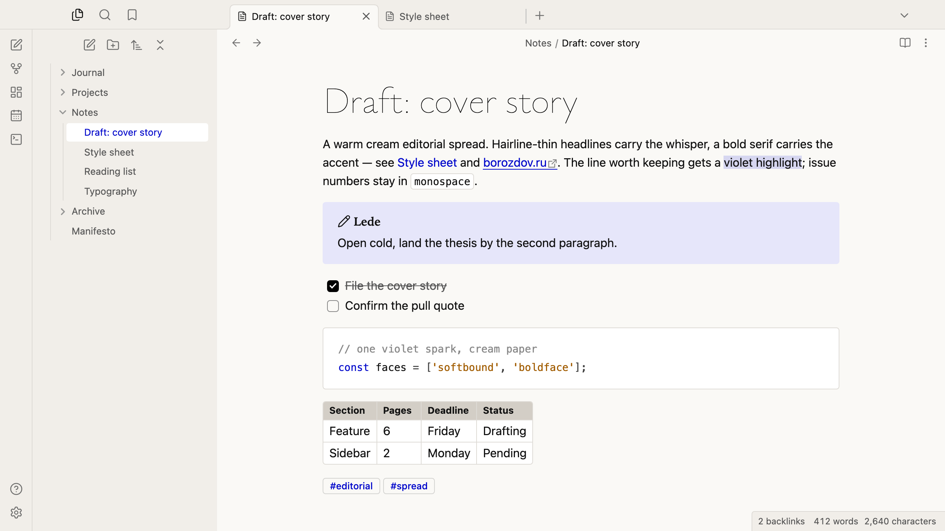Open today's daily note calendar icon
The image size is (945, 531).
(x=16, y=116)
